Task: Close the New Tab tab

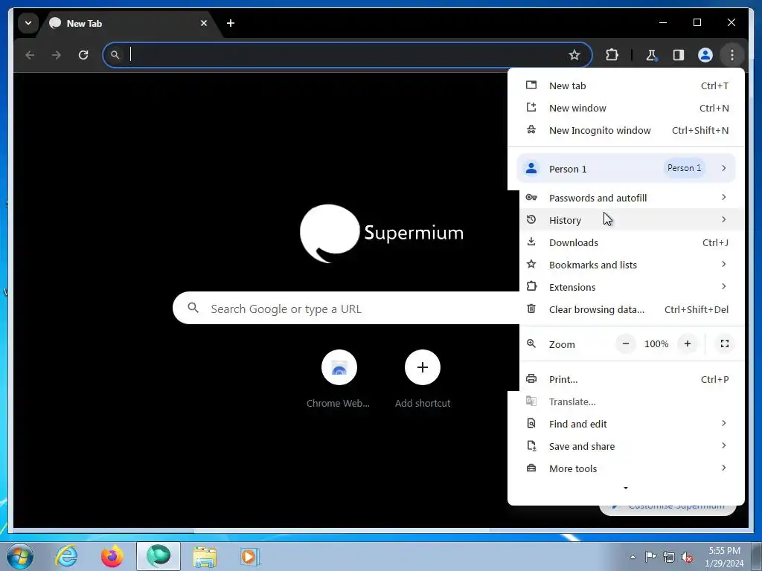Action: pyautogui.click(x=204, y=23)
